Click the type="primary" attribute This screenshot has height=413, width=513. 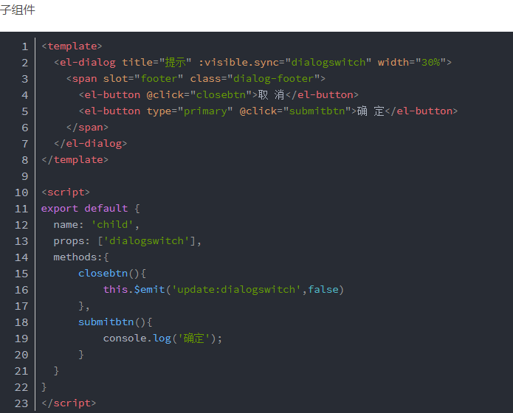190,111
